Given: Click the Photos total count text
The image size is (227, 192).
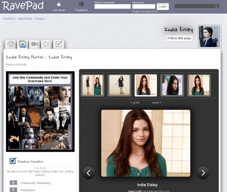Looking at the screenshot, I should pyautogui.click(x=16, y=65).
